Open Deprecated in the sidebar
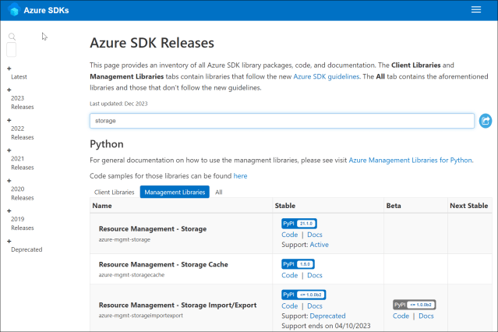The width and height of the screenshot is (498, 332). 26,249
